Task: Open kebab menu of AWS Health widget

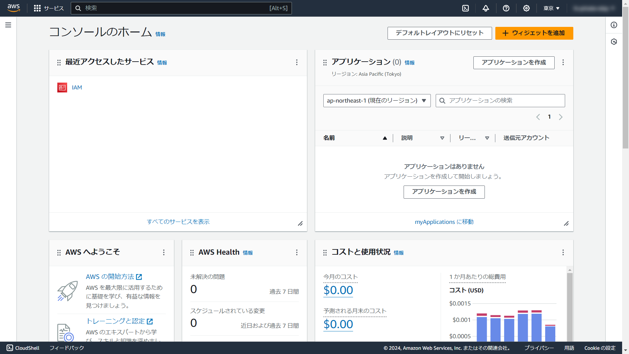Action: (297, 252)
